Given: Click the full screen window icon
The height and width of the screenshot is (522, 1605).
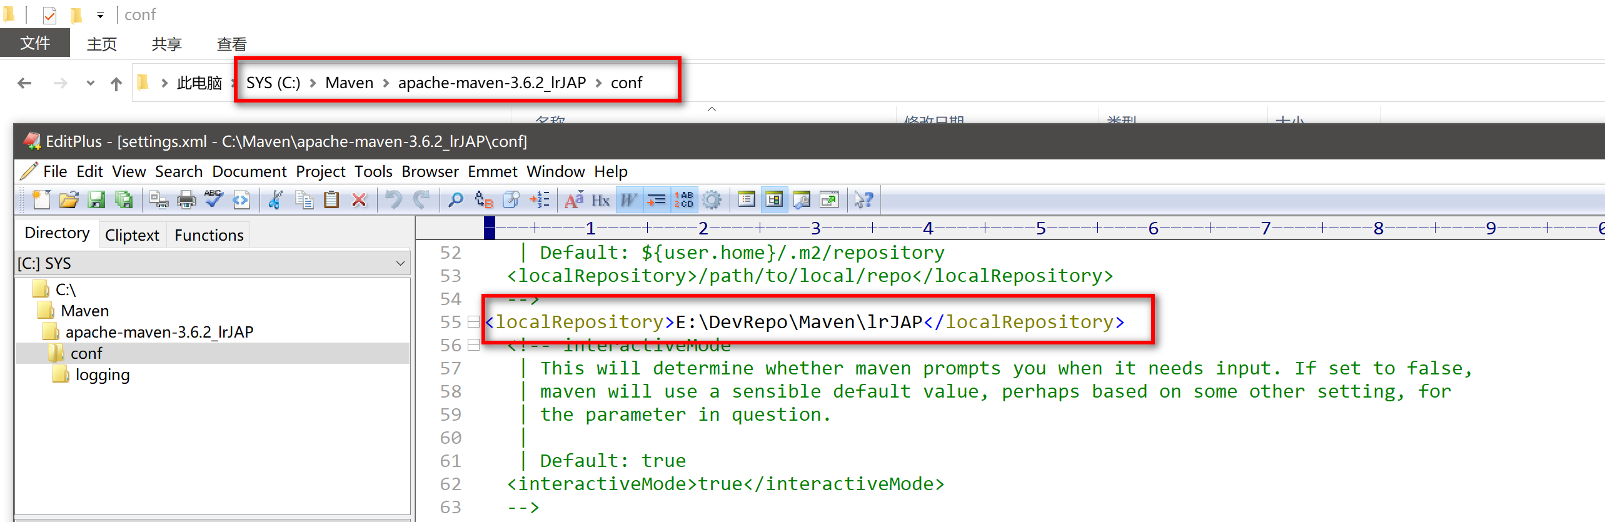Looking at the screenshot, I should click(829, 200).
